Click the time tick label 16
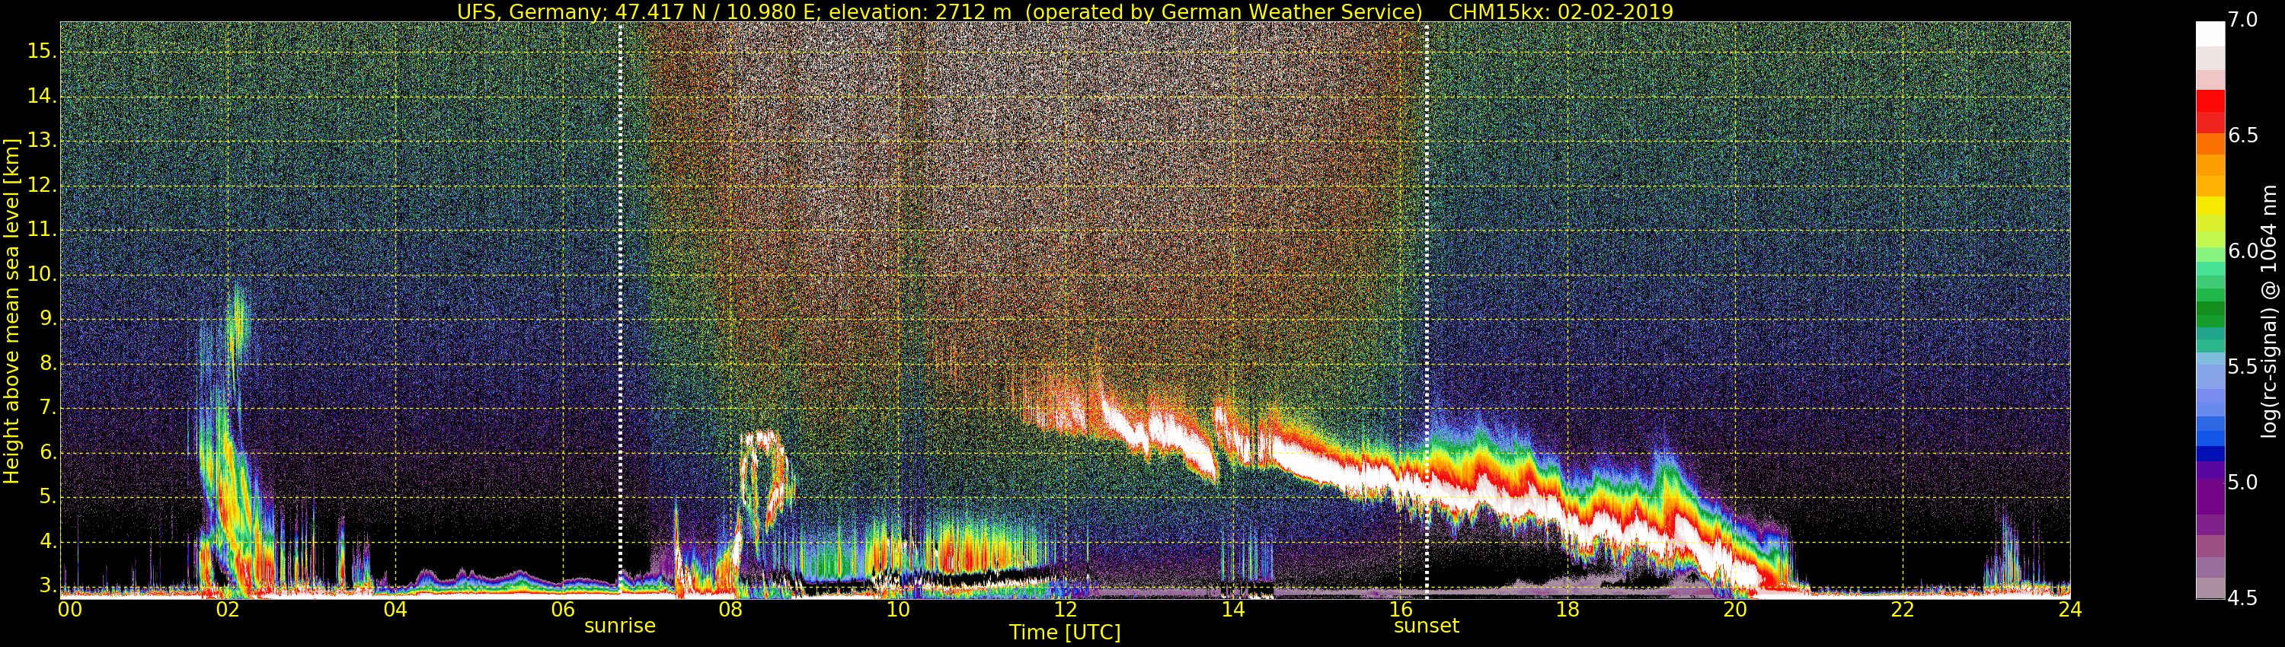The height and width of the screenshot is (647, 2285). click(x=1401, y=609)
